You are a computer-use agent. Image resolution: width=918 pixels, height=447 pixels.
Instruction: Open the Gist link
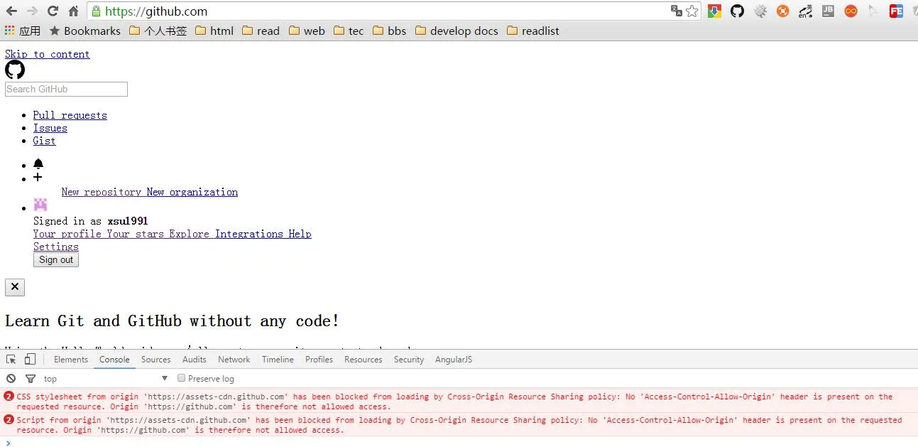[44, 141]
